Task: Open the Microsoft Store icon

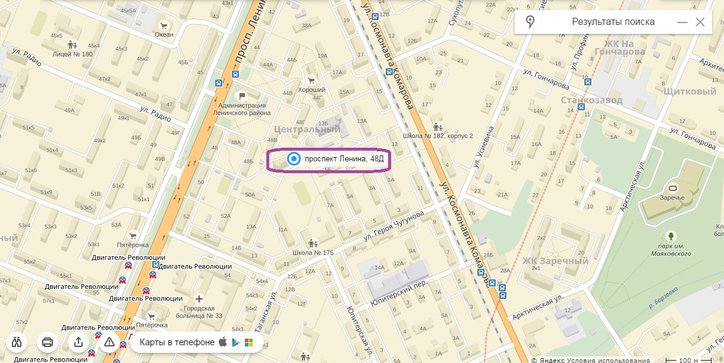Action: click(x=248, y=342)
